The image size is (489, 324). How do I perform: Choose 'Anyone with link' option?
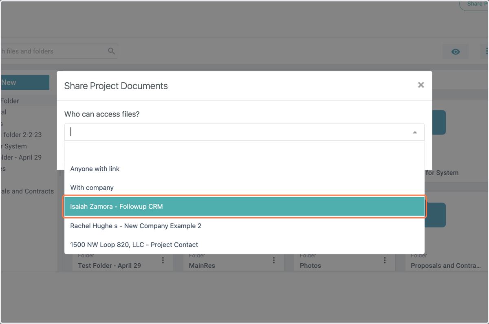[x=244, y=169]
